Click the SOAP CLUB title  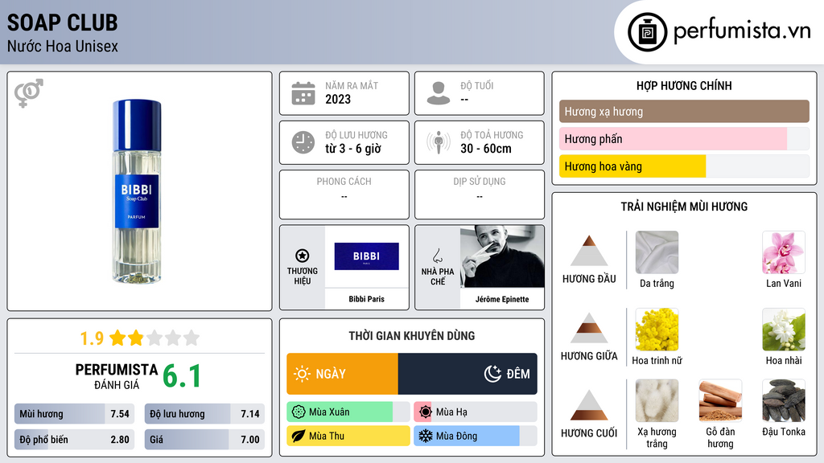tap(63, 23)
